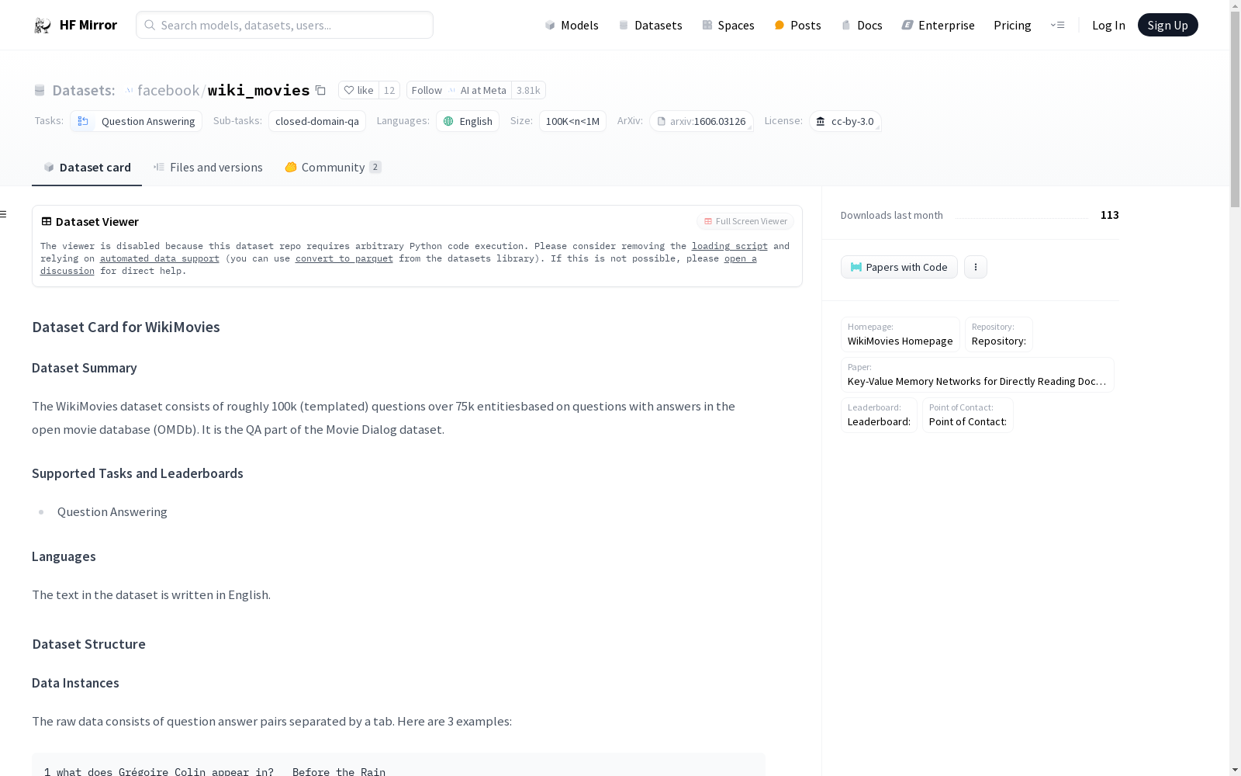Click the 'Dataset Structure' heading
1241x776 pixels.
coord(88,644)
